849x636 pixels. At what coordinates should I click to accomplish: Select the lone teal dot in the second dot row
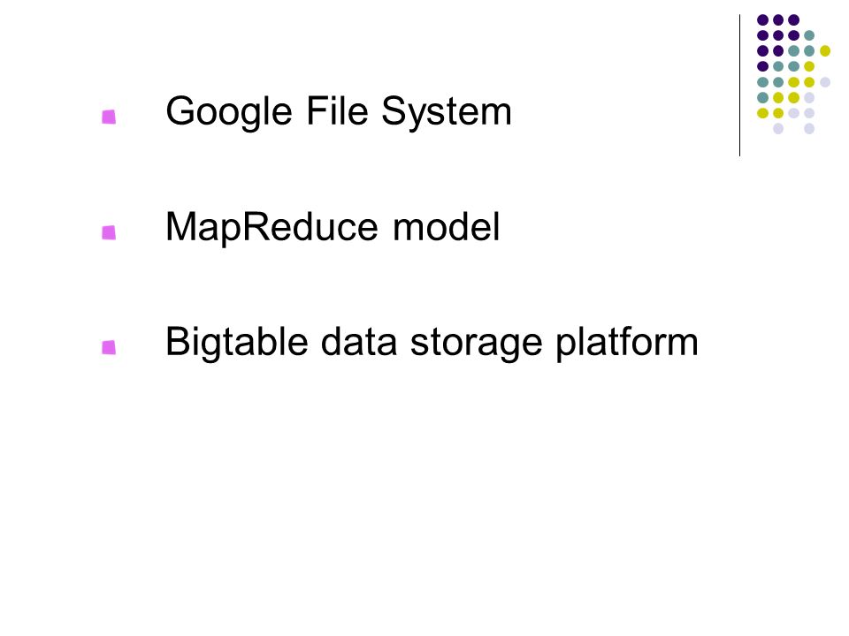[809, 35]
